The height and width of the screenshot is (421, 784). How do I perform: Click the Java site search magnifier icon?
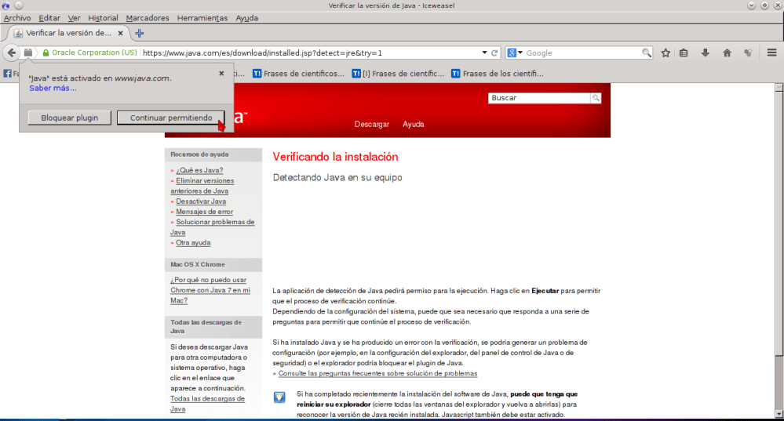click(x=596, y=98)
